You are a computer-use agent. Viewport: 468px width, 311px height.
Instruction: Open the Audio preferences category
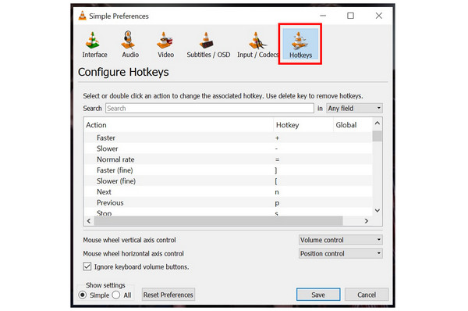[x=130, y=45]
